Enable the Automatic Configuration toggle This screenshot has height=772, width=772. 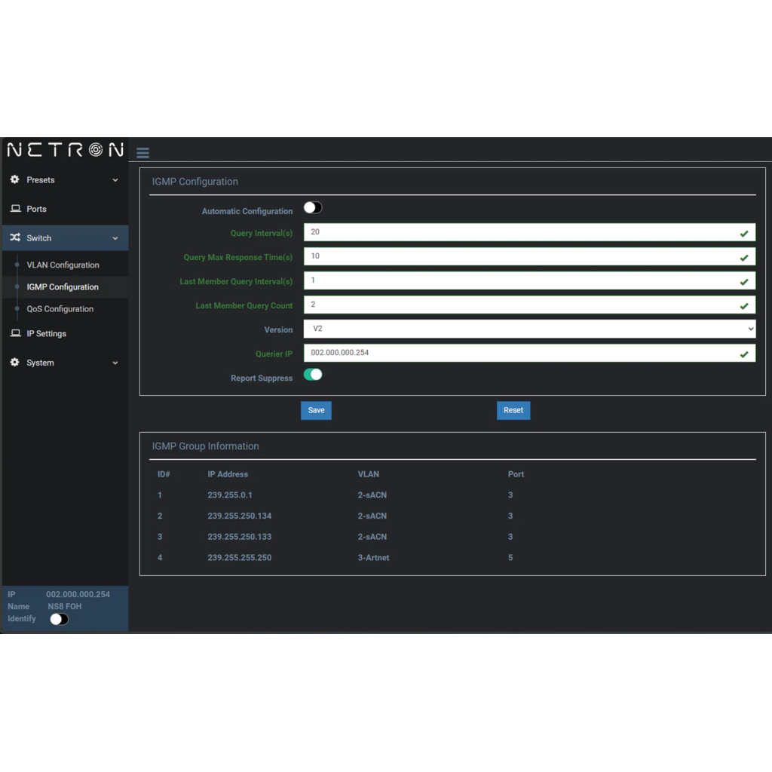click(313, 208)
